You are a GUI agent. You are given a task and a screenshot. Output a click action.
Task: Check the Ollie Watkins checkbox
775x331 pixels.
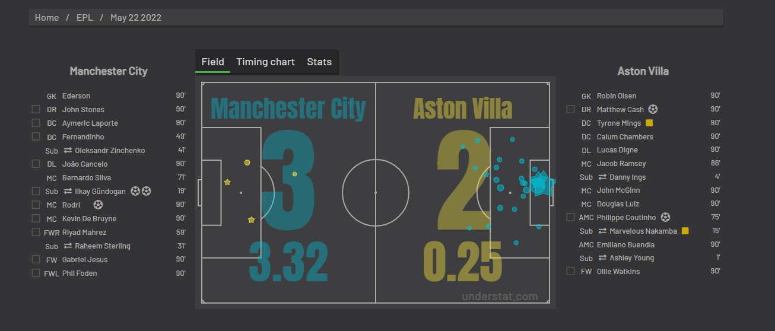coord(571,272)
